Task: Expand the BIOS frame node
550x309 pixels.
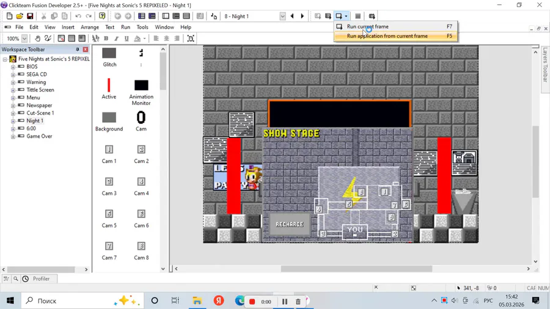Action: tap(13, 67)
